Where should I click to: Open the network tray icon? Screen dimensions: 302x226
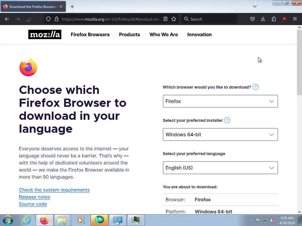[265, 220]
